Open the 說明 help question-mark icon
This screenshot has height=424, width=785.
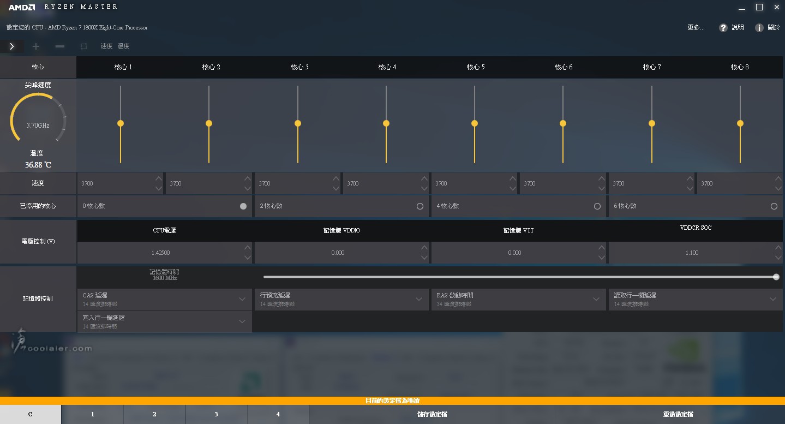pos(723,28)
